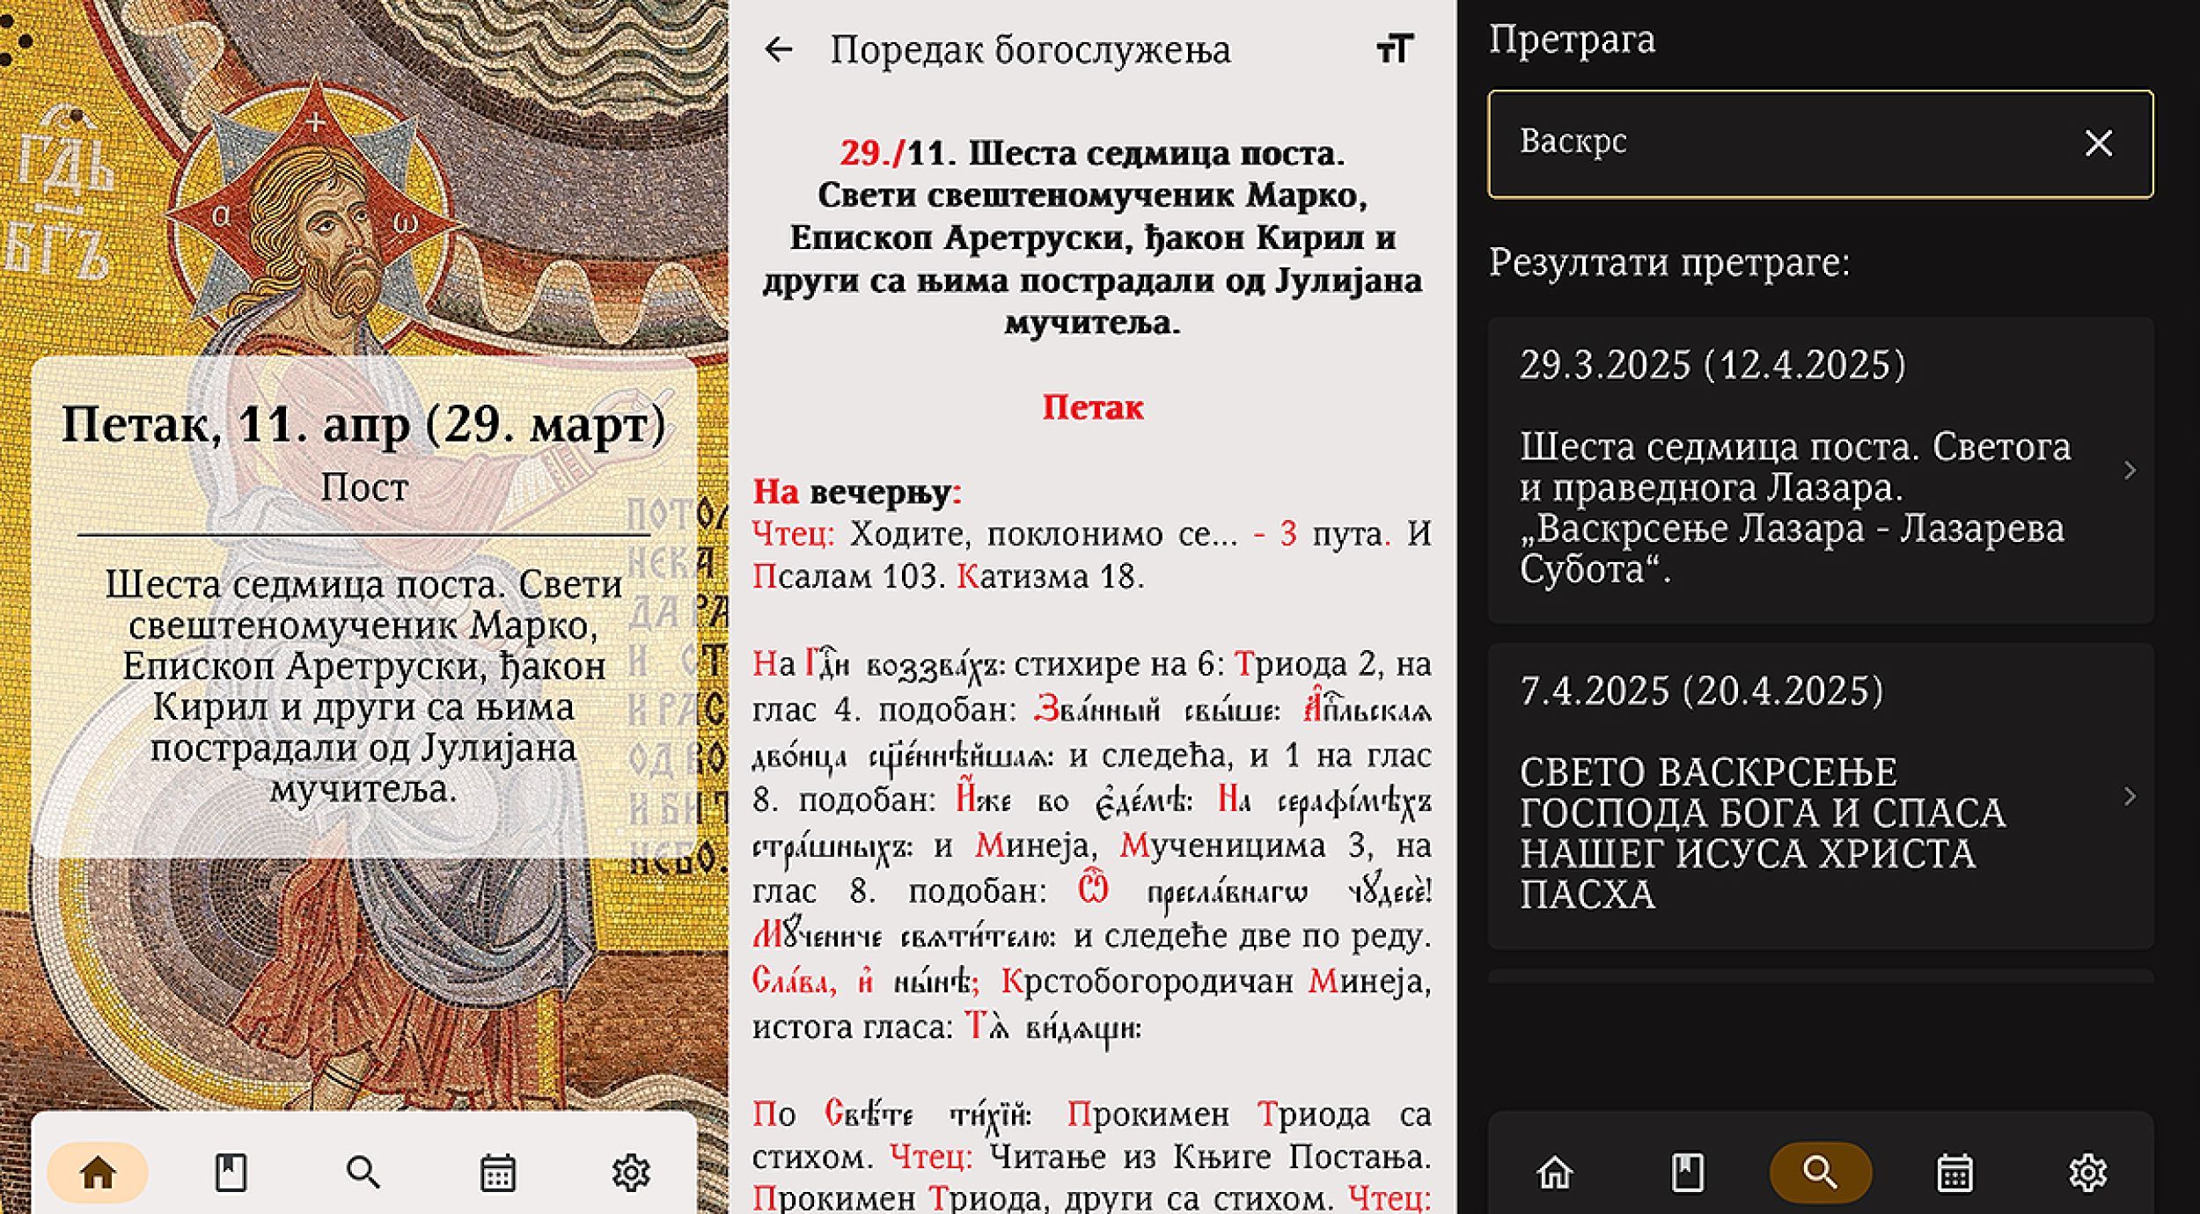The image size is (2200, 1214).
Task: Tap highlighted search tab in dark bar
Action: pos(1820,1173)
